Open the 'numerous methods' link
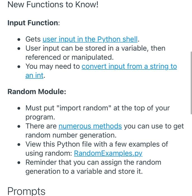This screenshot has width=192, height=196. point(90,126)
